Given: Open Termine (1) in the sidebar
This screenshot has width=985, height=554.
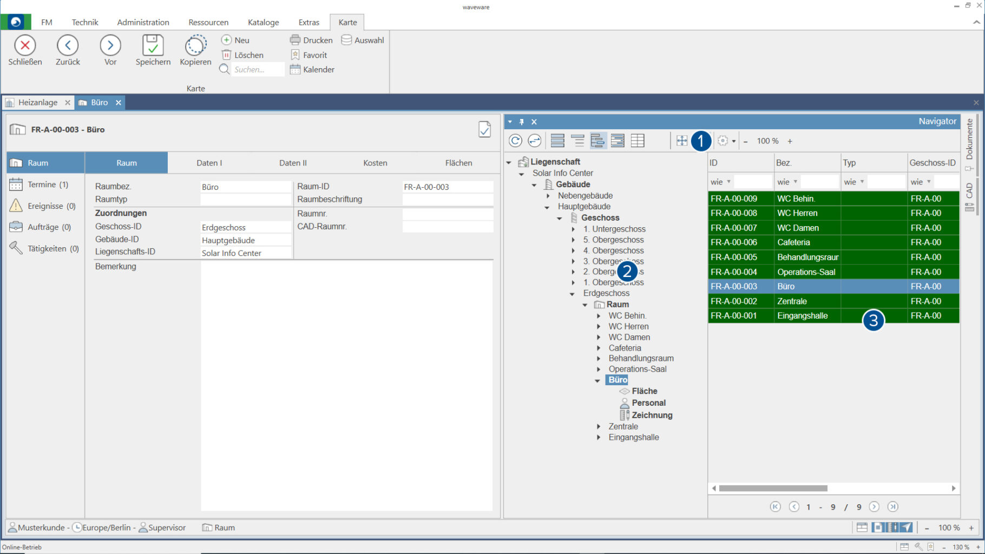Looking at the screenshot, I should click(48, 184).
